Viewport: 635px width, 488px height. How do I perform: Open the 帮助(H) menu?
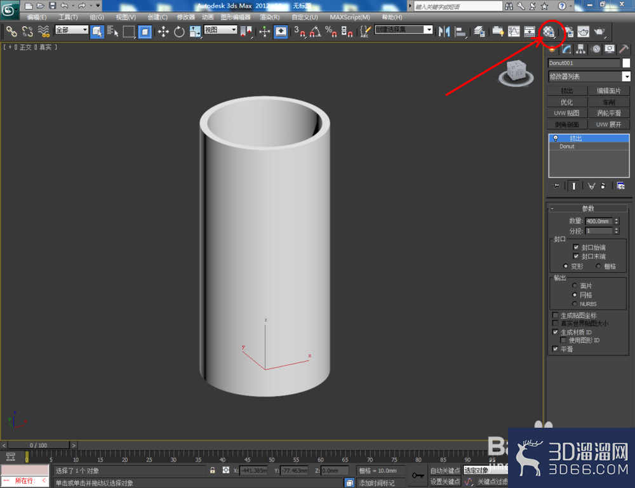click(x=392, y=17)
